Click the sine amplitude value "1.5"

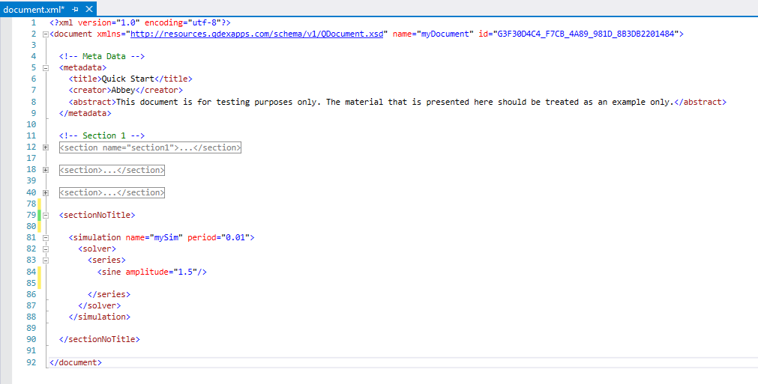point(186,272)
